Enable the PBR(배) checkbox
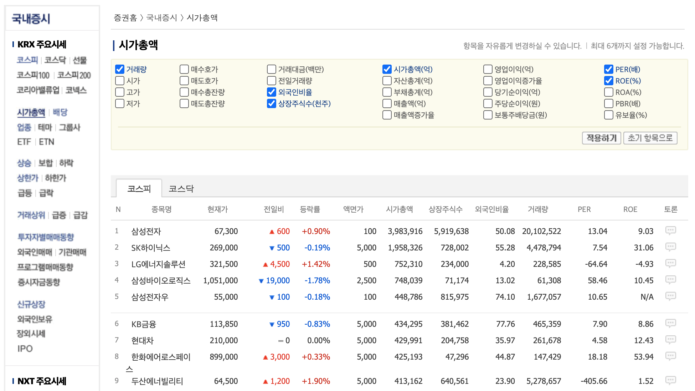Image resolution: width=695 pixels, height=391 pixels. tap(609, 103)
